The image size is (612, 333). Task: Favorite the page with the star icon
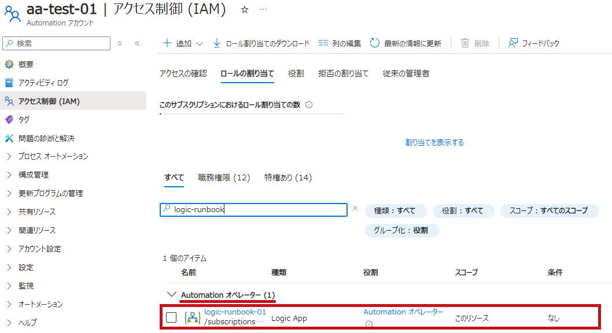tap(244, 9)
